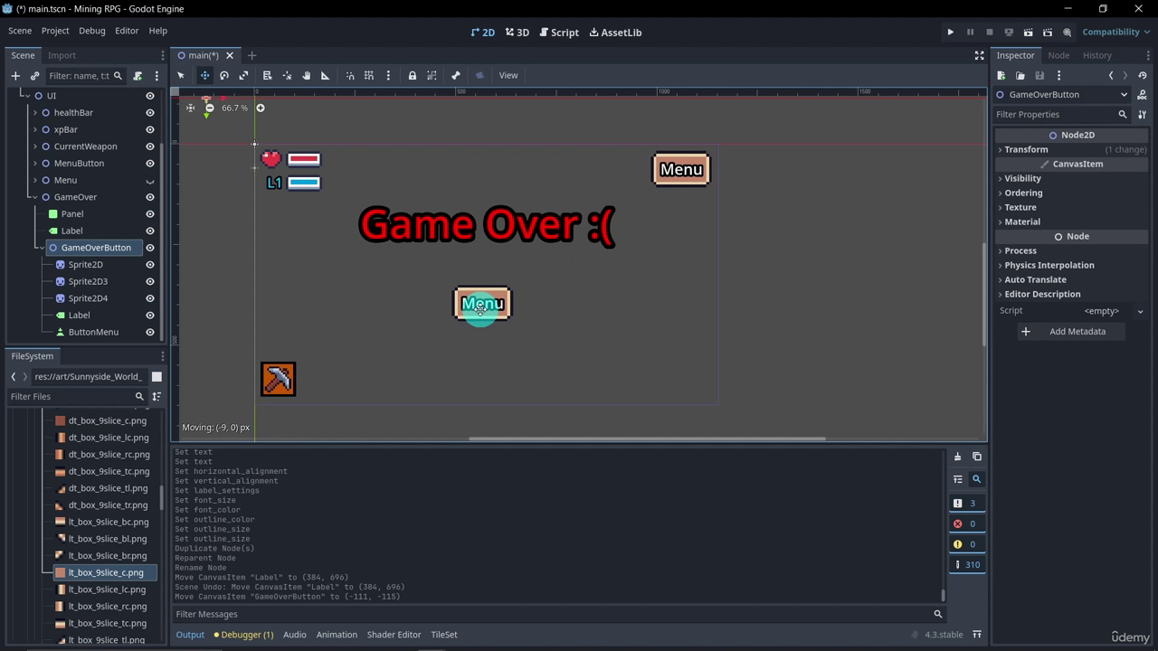The height and width of the screenshot is (651, 1158).
Task: Expand the Physics Interpolation section
Action: pyautogui.click(x=1072, y=265)
